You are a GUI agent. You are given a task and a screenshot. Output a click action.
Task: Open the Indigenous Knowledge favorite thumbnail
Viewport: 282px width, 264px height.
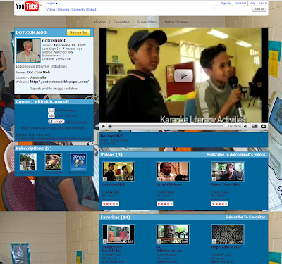(x=118, y=234)
